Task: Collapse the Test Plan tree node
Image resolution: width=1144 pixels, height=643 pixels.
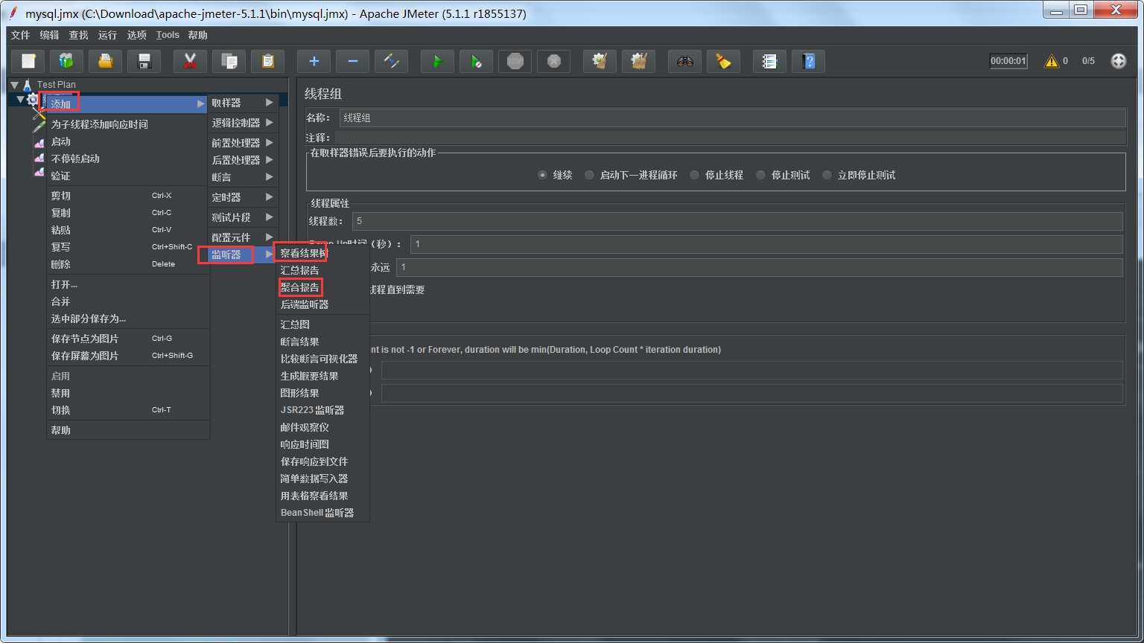Action: 14,85
